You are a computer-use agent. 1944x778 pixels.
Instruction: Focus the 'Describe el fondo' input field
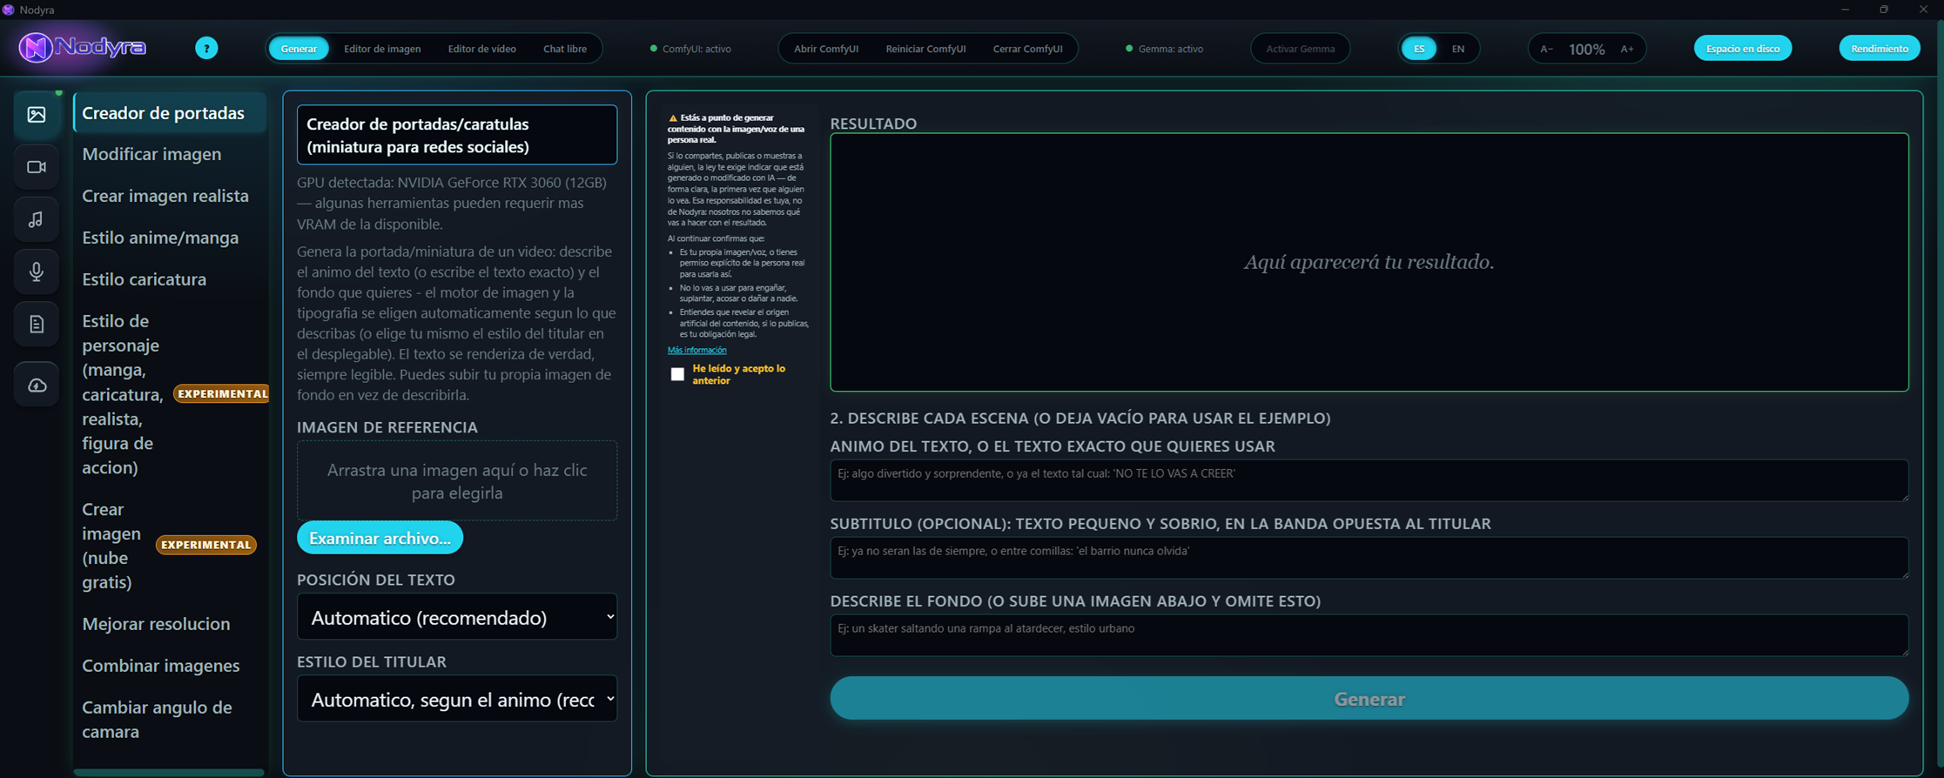click(x=1369, y=635)
